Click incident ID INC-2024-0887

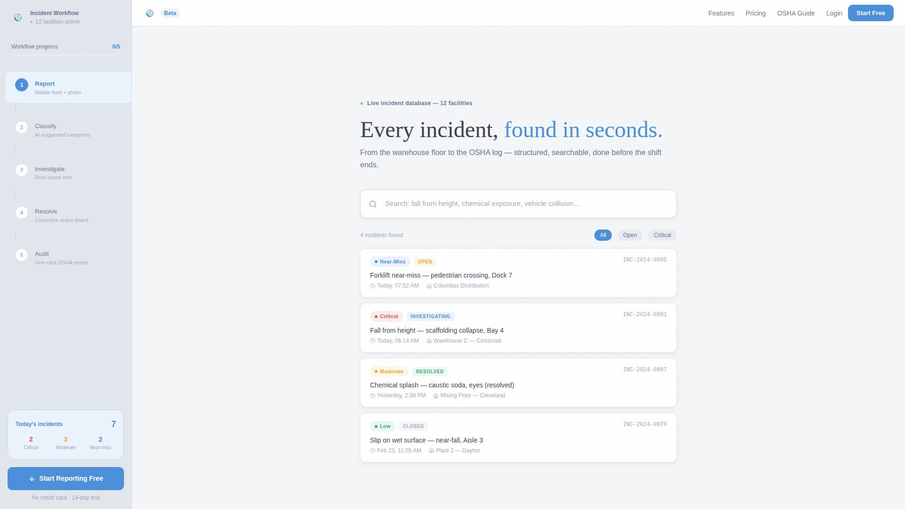pos(645,370)
